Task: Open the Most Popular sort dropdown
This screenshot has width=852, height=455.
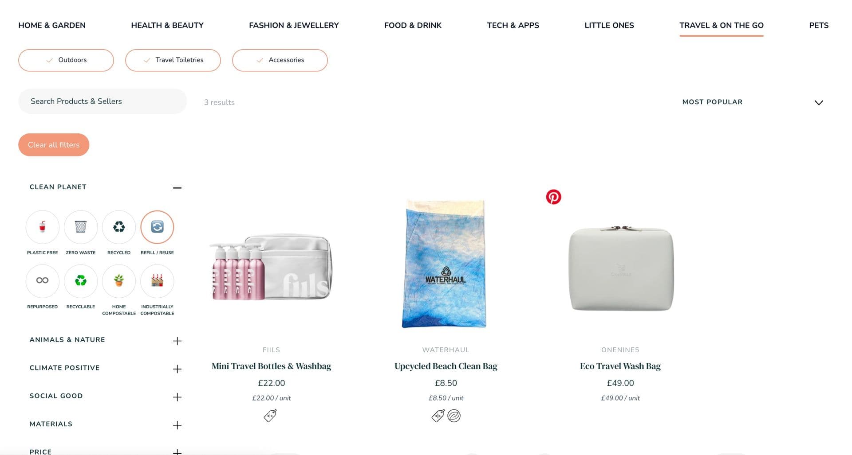Action: tap(752, 102)
